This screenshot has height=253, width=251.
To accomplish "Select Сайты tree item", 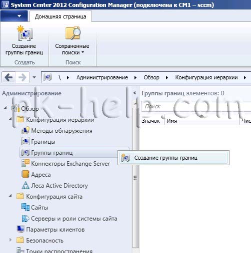I will pyautogui.click(x=39, y=208).
